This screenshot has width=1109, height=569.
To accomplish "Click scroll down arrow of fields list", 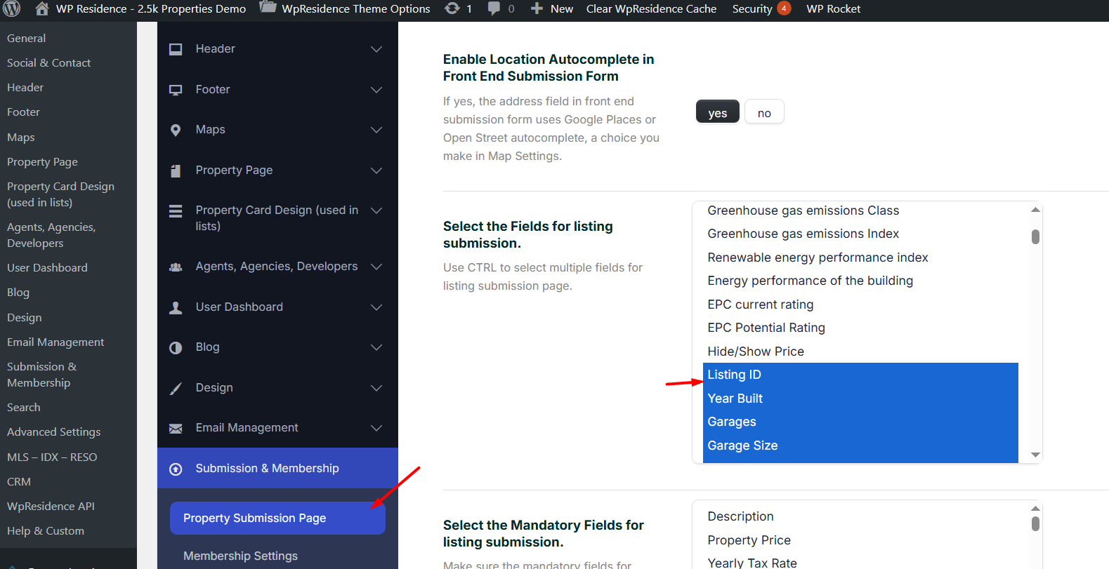I will tap(1035, 455).
